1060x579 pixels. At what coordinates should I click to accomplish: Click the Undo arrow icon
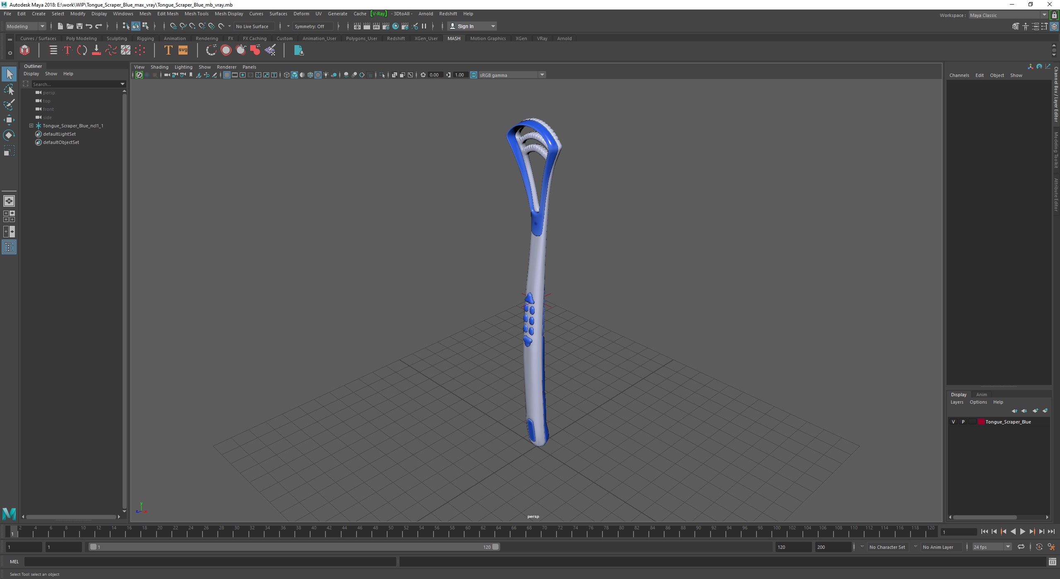point(89,26)
